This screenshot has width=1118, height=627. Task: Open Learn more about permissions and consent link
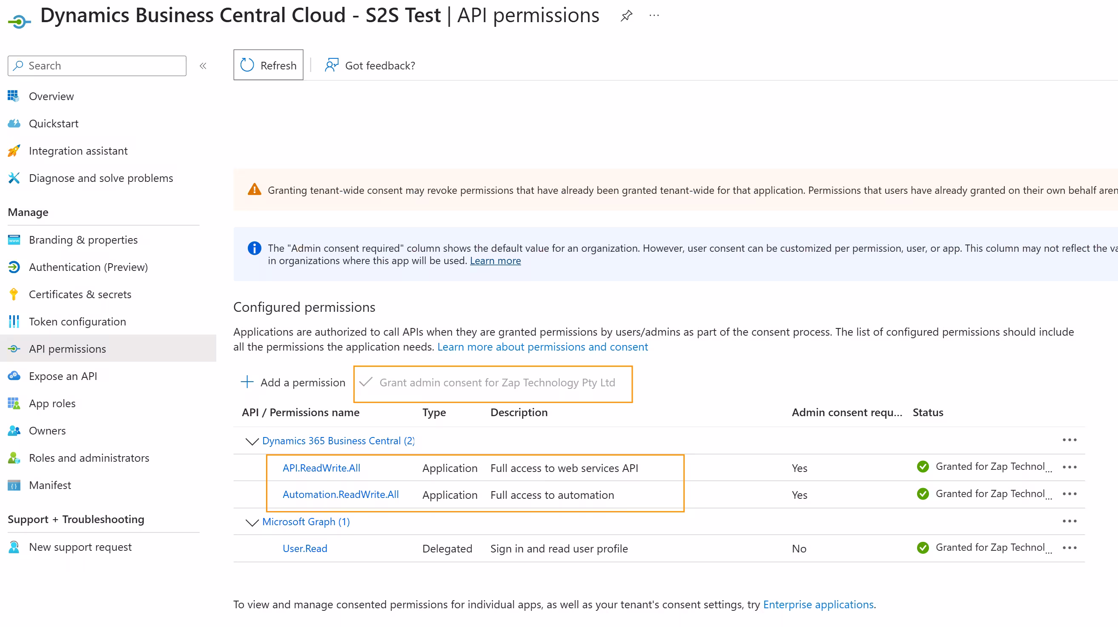pyautogui.click(x=542, y=347)
